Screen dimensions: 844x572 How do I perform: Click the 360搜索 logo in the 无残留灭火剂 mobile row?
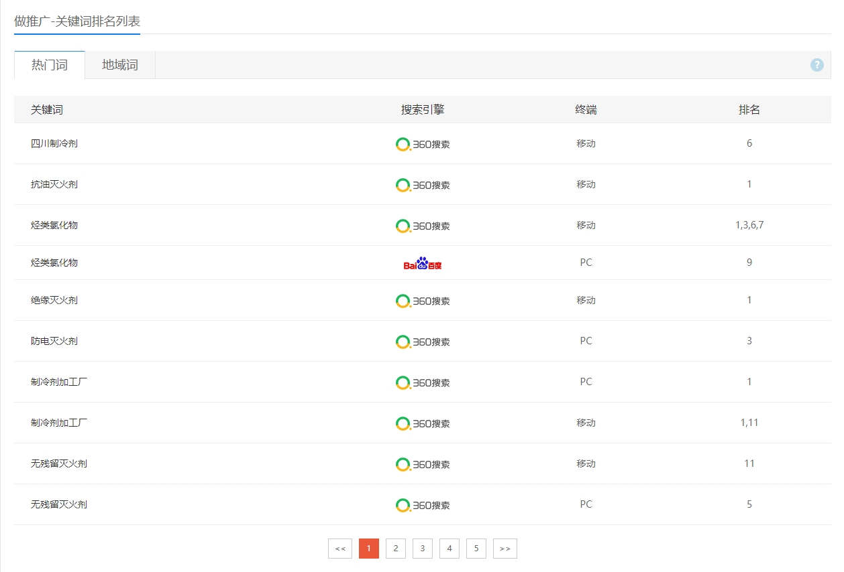423,464
